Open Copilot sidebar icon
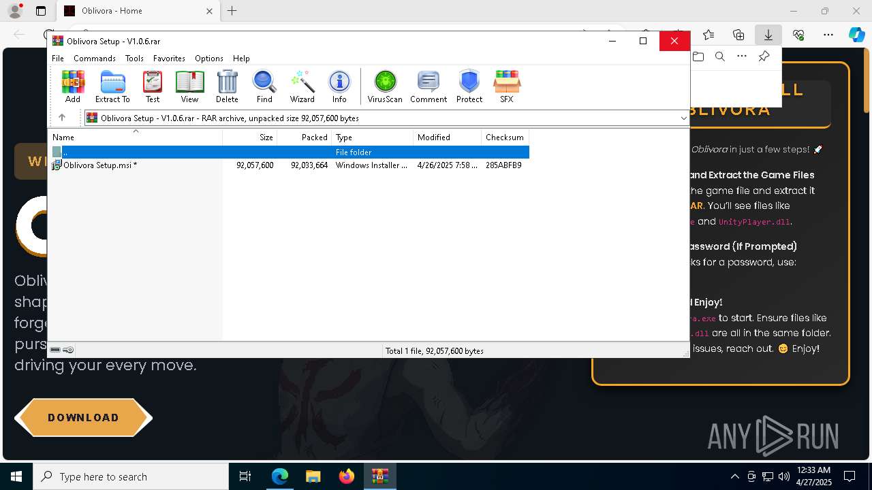Screen dimensions: 872x490 (x=857, y=35)
